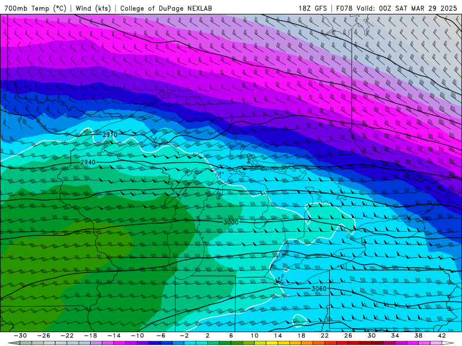Image resolution: width=462 pixels, height=346 pixels.
Task: Click the 2940 height contour label
Action: coord(88,162)
